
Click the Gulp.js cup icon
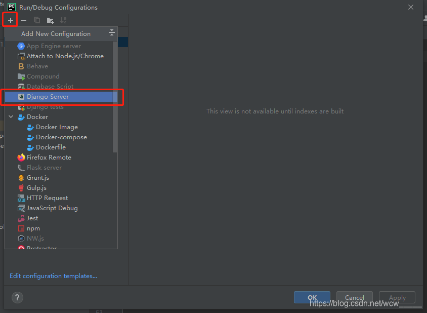tap(21, 188)
